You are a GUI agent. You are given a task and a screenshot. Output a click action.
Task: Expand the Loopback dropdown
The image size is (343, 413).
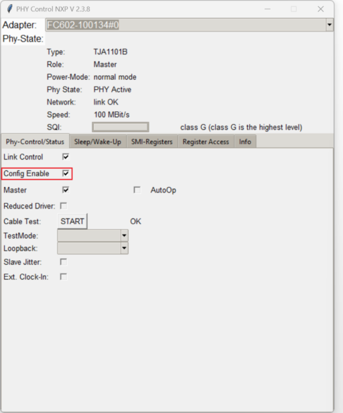click(124, 248)
